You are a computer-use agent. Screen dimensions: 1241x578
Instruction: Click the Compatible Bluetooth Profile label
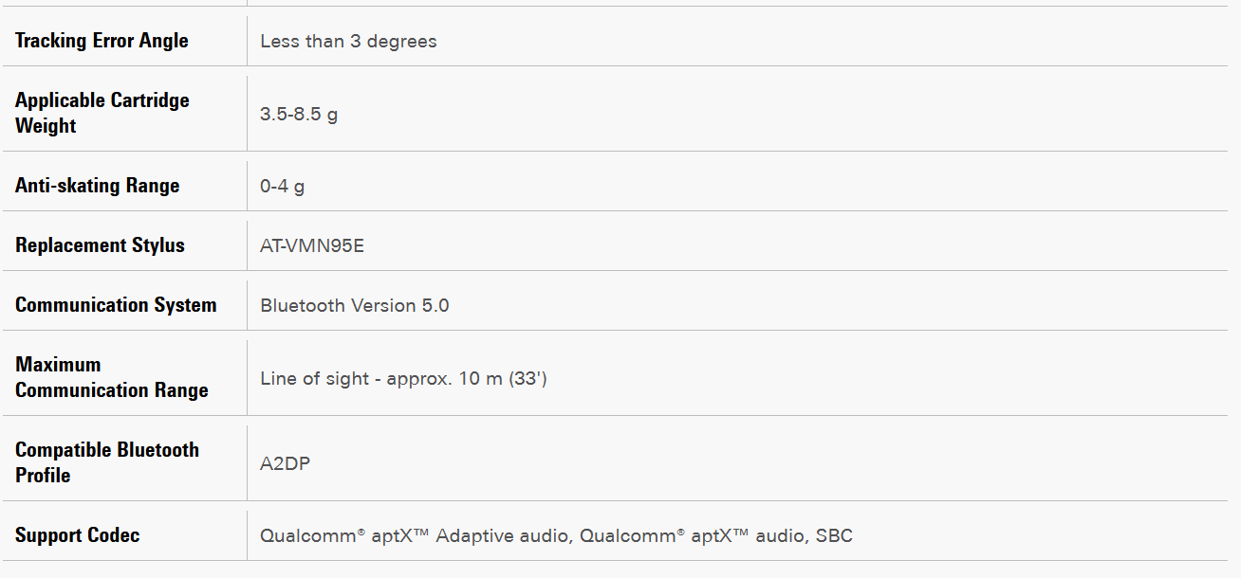point(106,462)
